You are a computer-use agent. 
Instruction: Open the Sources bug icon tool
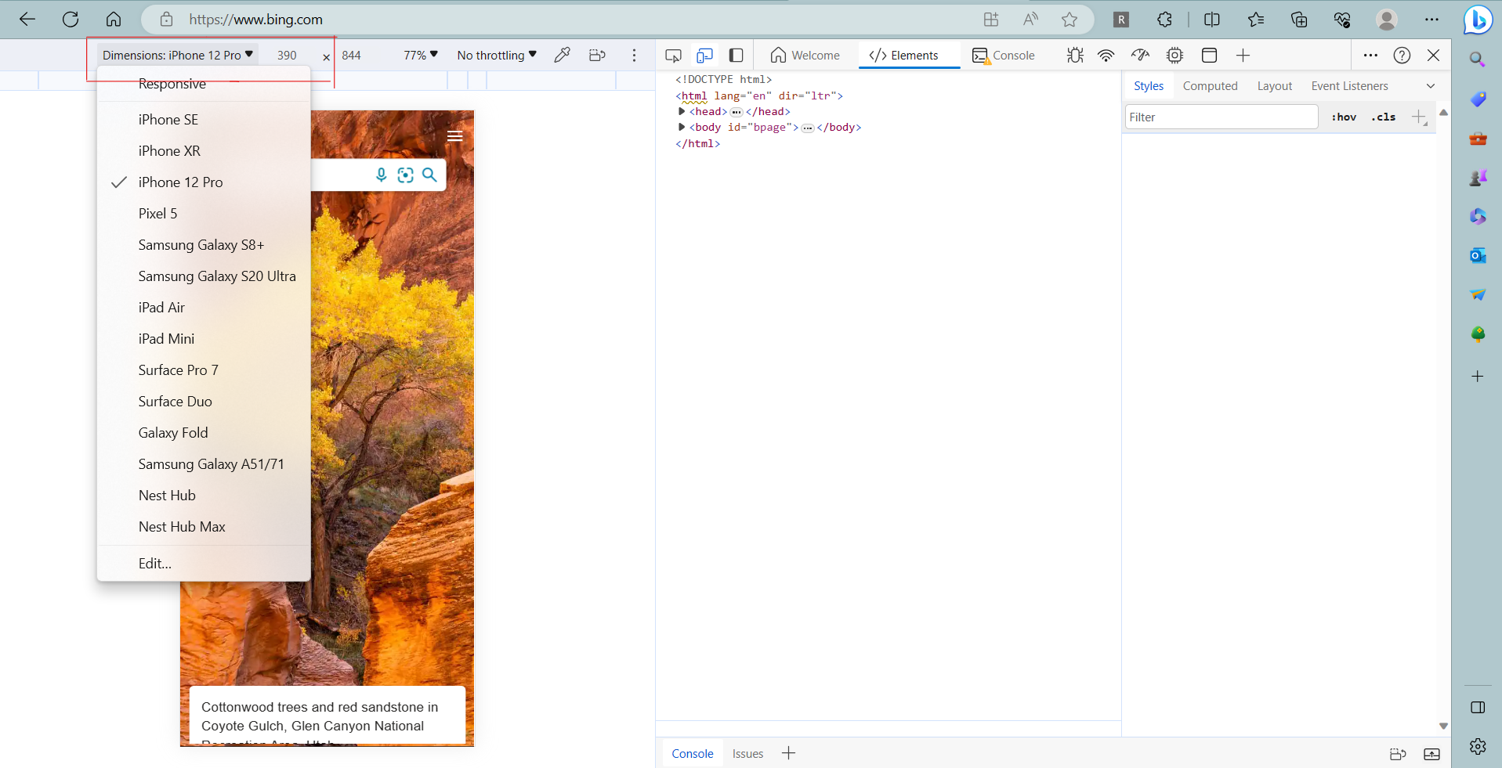pyautogui.click(x=1075, y=56)
